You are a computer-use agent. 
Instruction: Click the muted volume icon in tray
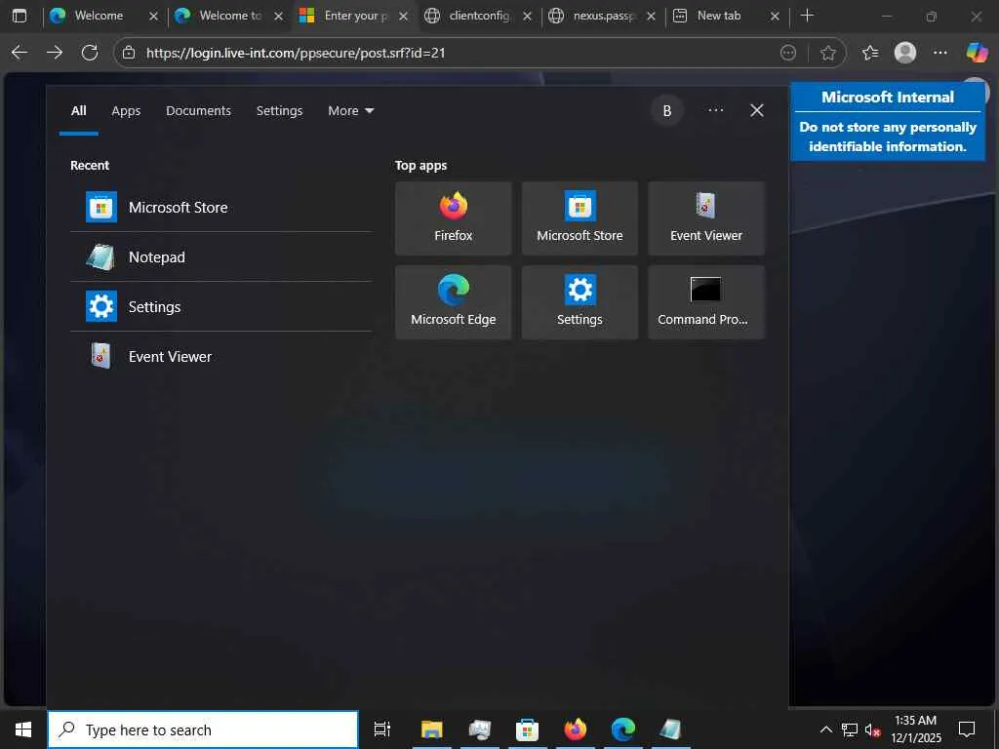pos(872,729)
